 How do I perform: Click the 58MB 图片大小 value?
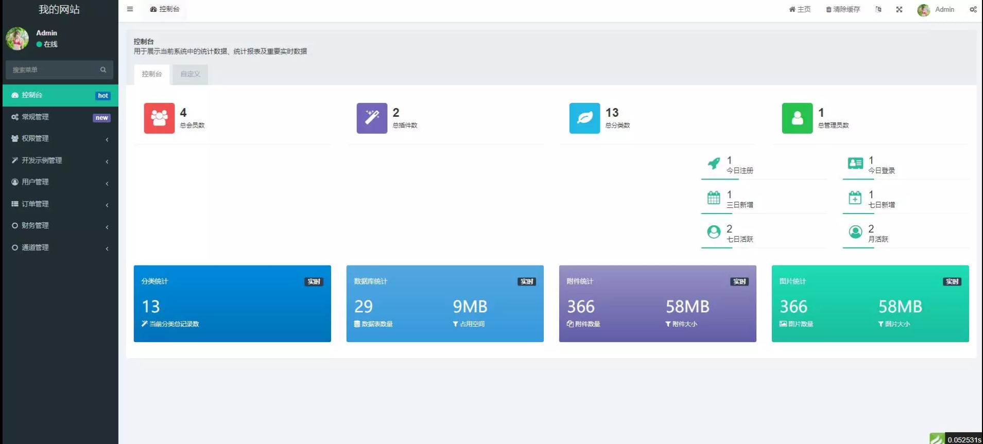[900, 307]
